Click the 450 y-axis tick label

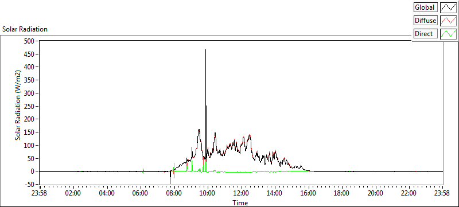click(29, 54)
